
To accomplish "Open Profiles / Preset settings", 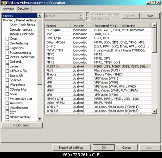I will coord(20,20).
